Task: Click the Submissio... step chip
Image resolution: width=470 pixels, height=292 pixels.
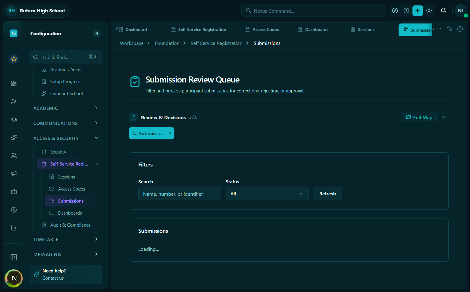Action: click(x=152, y=133)
